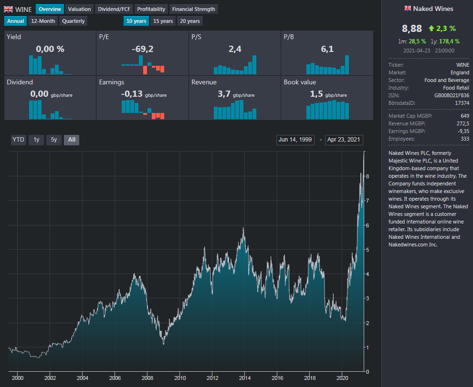Click the WINE ticker heading
The image size is (473, 387).
[x=23, y=10]
